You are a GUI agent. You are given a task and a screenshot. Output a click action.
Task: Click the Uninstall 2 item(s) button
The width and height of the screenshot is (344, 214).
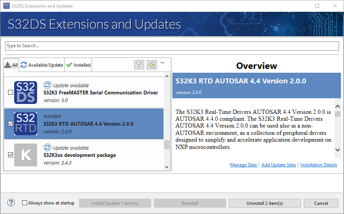tap(264, 203)
